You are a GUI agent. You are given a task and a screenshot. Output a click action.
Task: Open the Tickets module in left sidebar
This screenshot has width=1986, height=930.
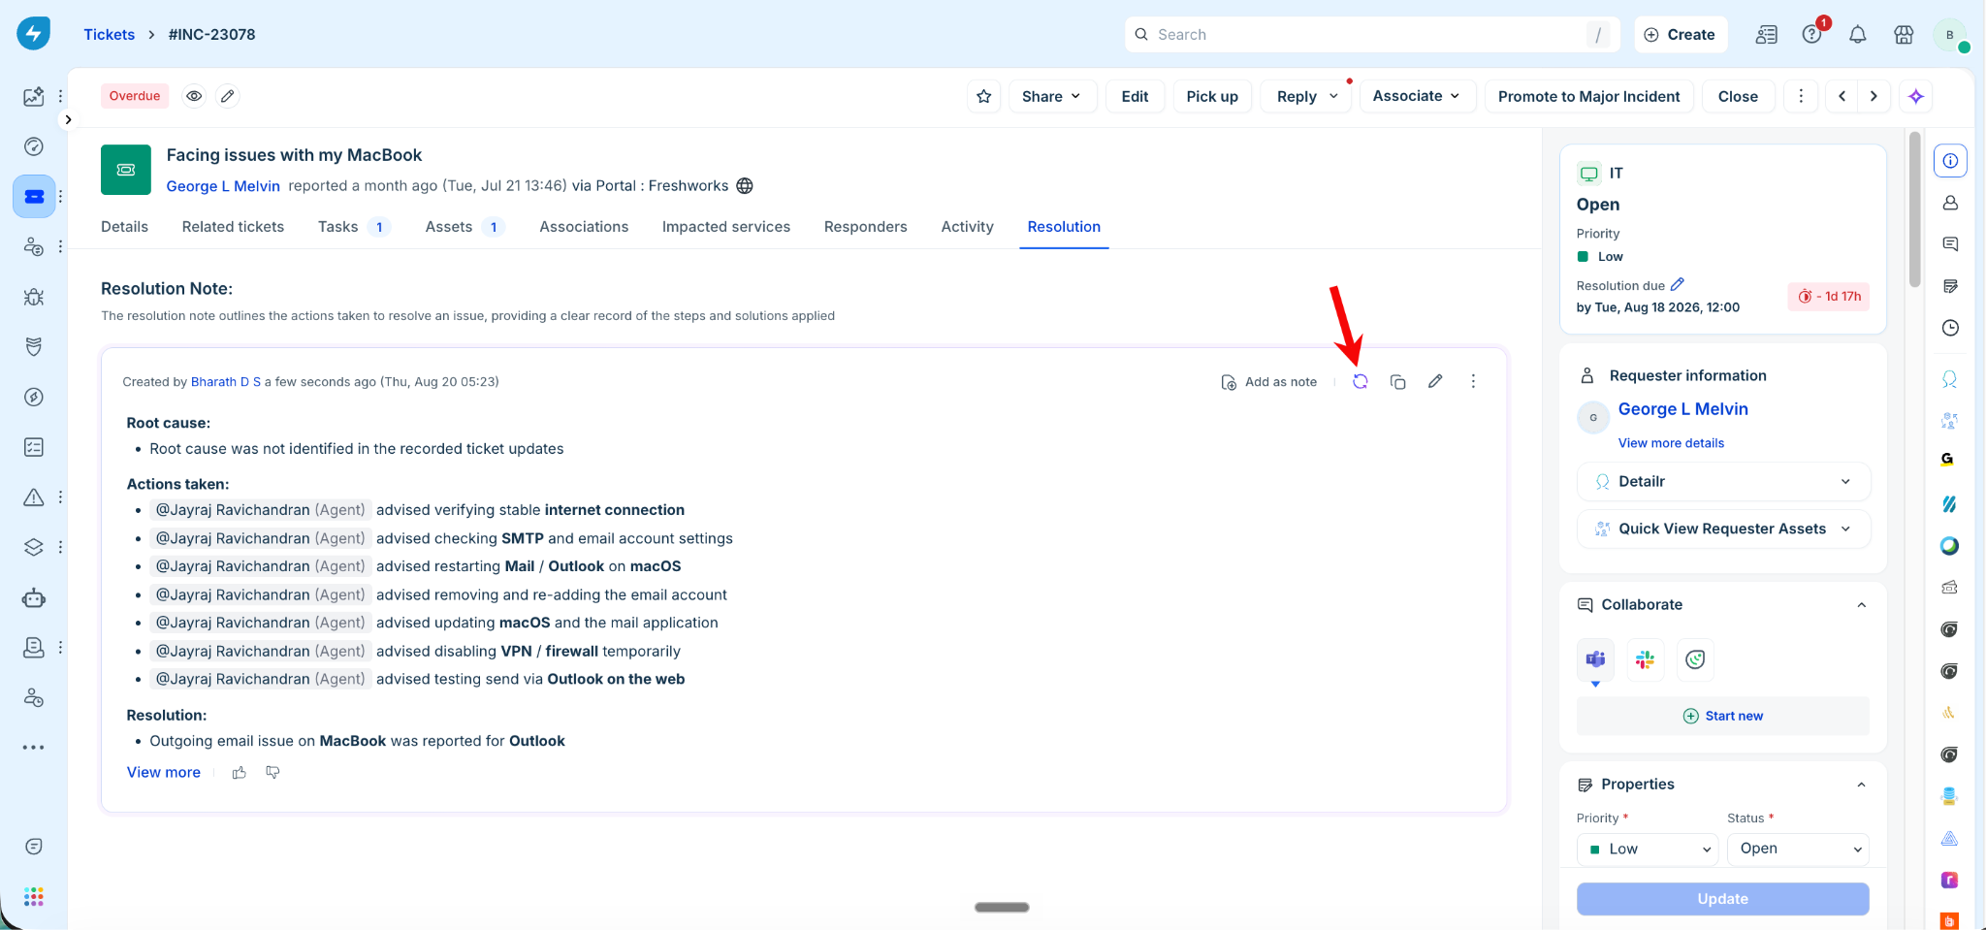tap(34, 197)
